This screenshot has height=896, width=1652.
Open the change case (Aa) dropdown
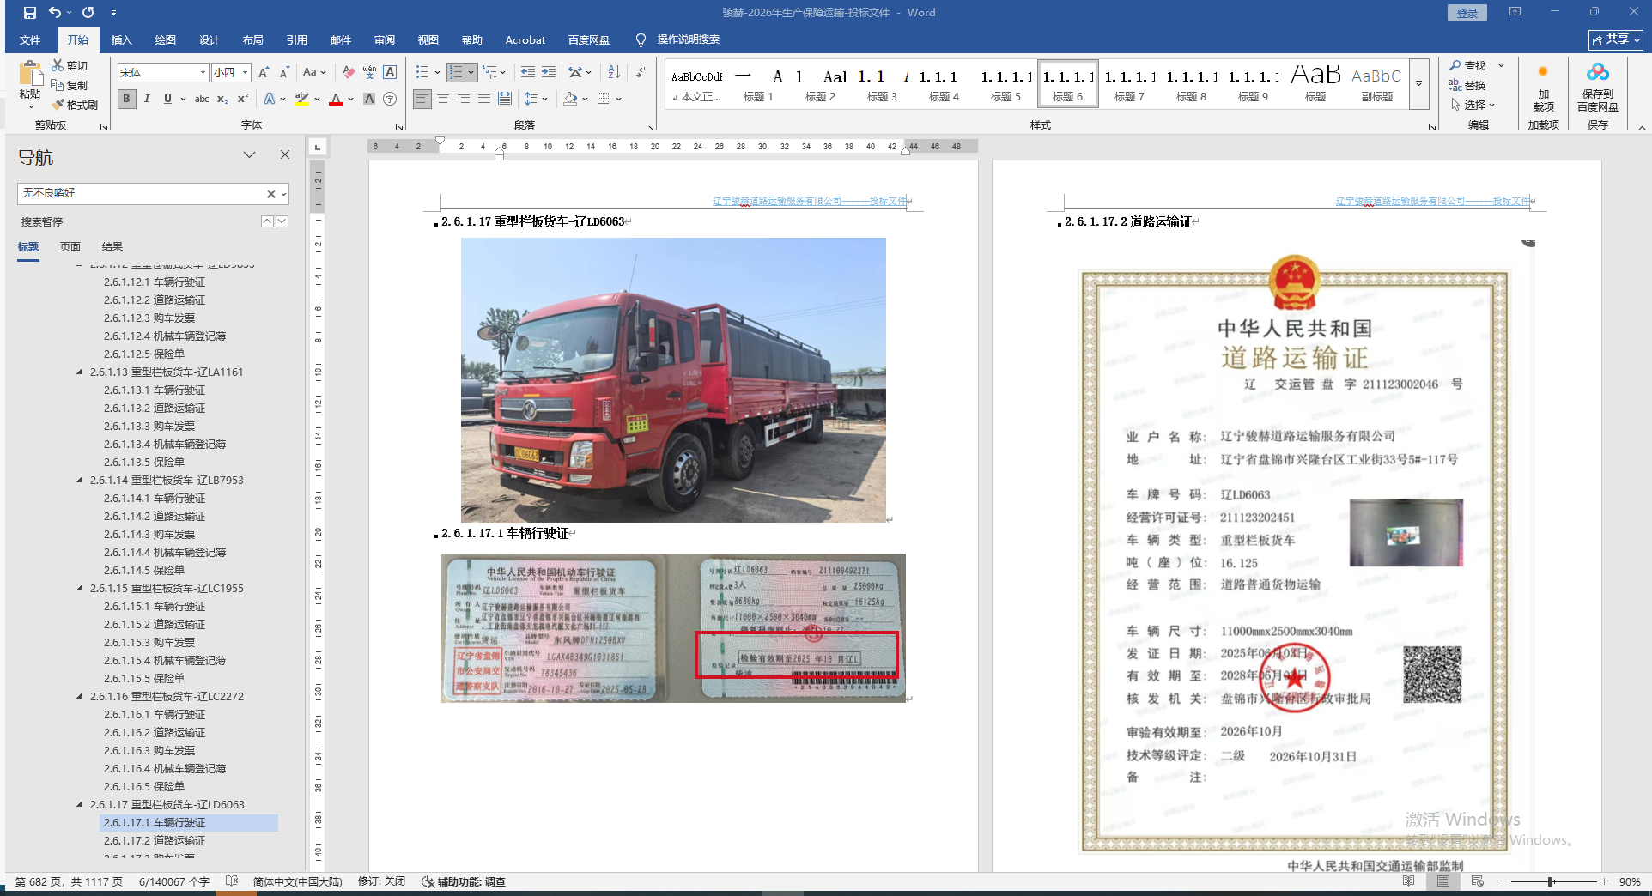tap(314, 73)
